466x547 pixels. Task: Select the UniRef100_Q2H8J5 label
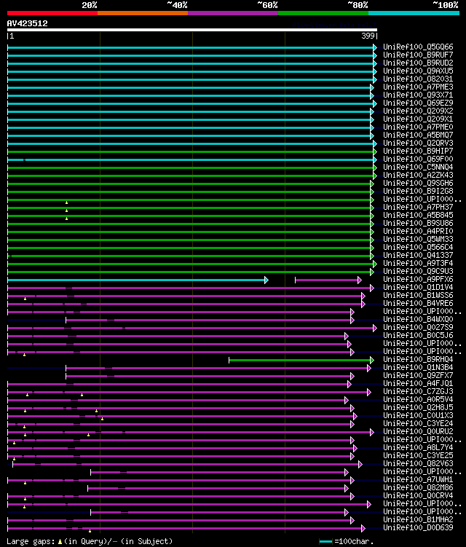[x=418, y=407]
